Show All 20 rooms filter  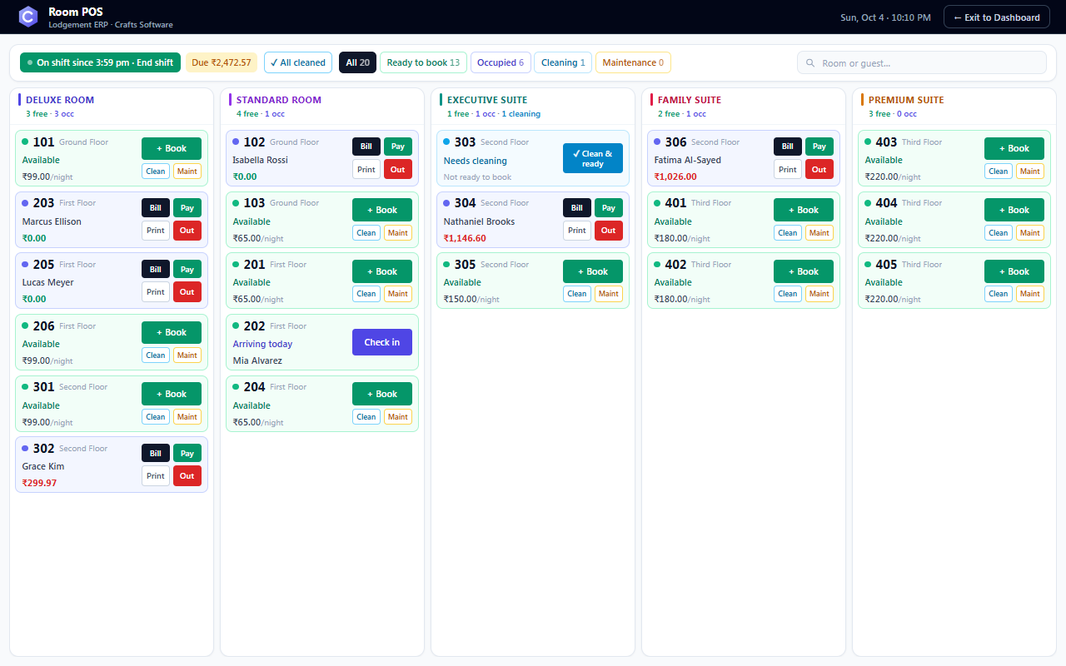(357, 62)
